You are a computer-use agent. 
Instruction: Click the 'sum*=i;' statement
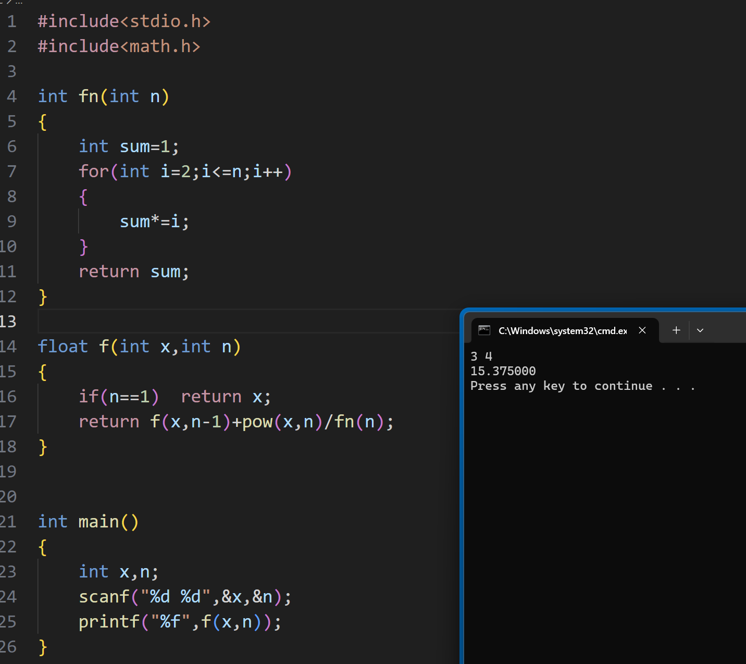154,222
